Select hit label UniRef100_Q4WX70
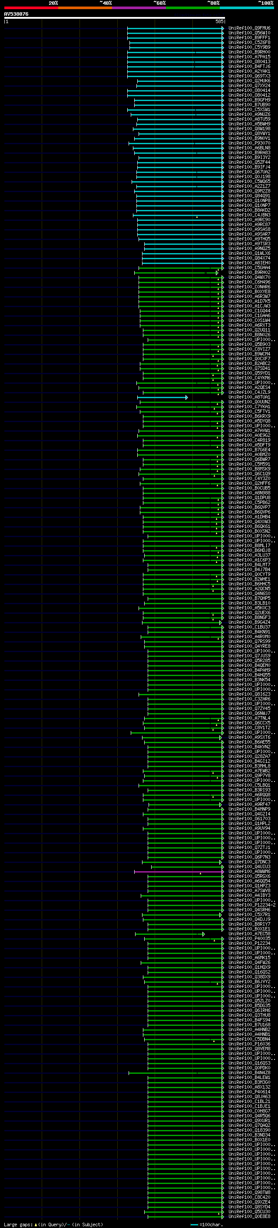 point(249,277)
